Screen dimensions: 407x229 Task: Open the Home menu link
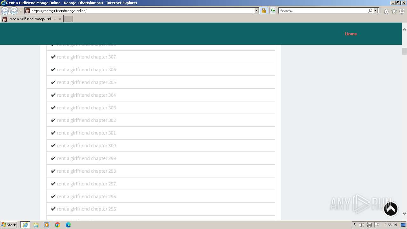click(x=351, y=34)
